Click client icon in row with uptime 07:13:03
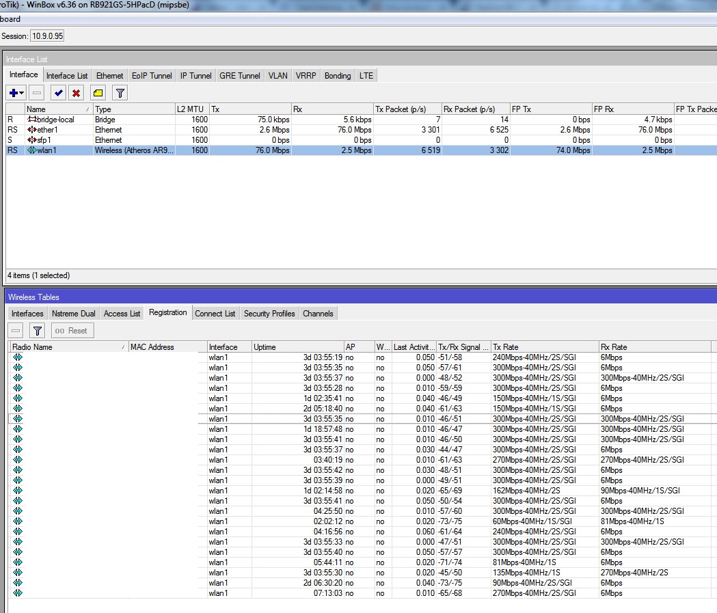This screenshot has height=613, width=717. click(17, 593)
